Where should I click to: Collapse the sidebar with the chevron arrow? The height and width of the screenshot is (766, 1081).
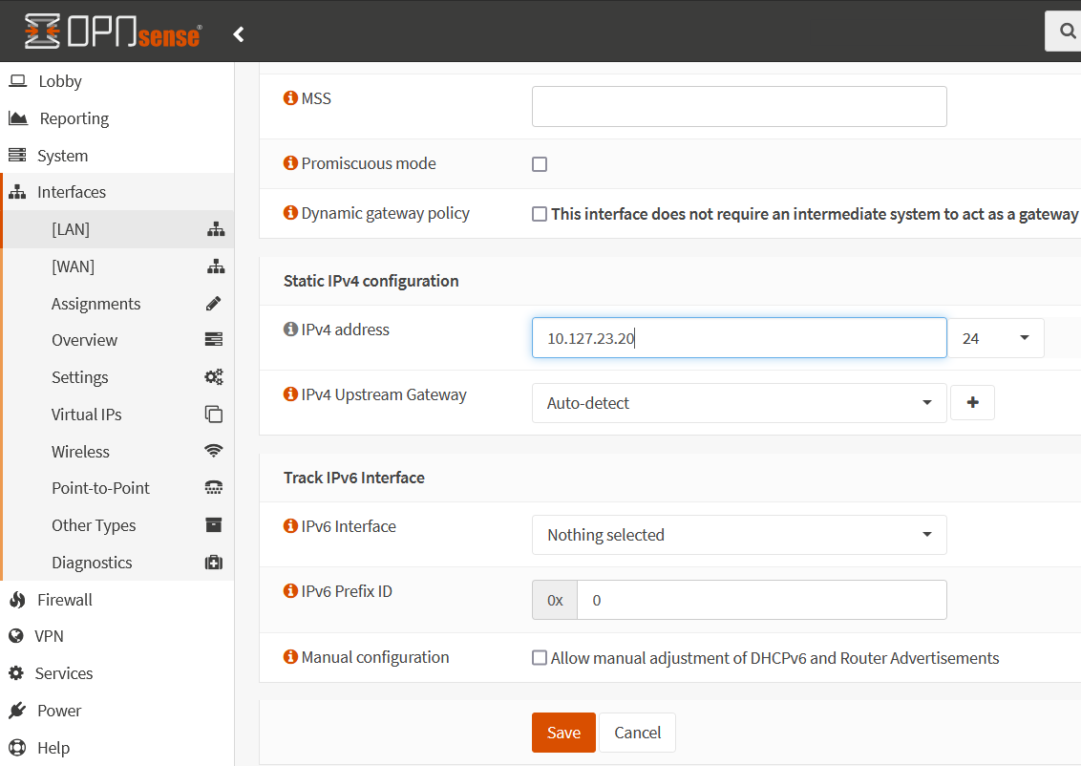(238, 32)
